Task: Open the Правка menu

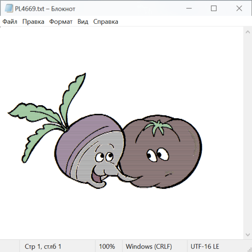Action: click(x=33, y=22)
